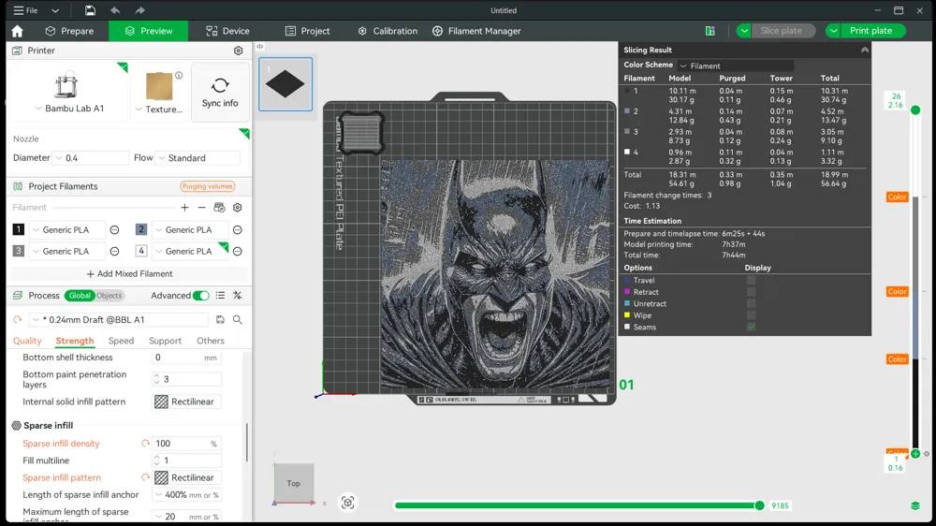Edit filament 2 preset icon

point(238,230)
